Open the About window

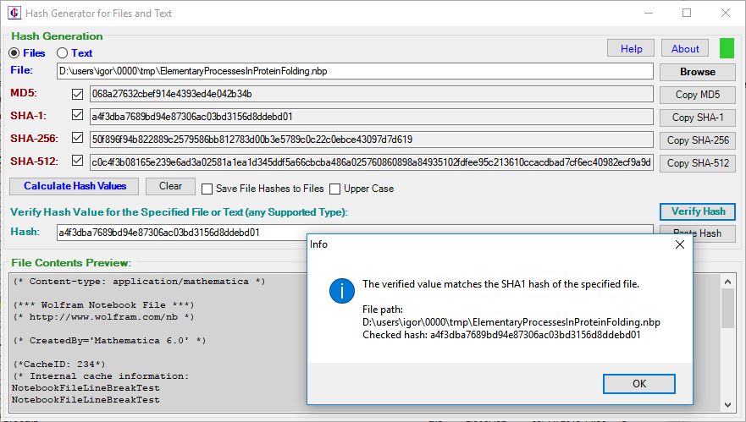(685, 49)
